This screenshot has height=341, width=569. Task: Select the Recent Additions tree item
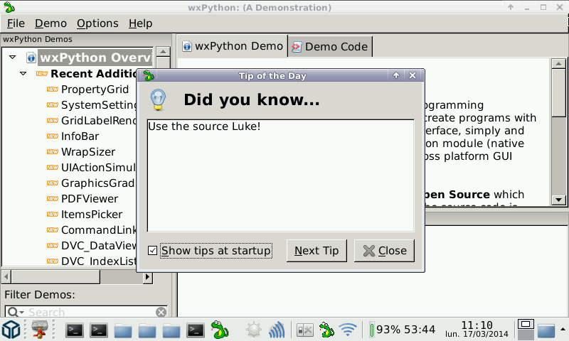pos(94,74)
